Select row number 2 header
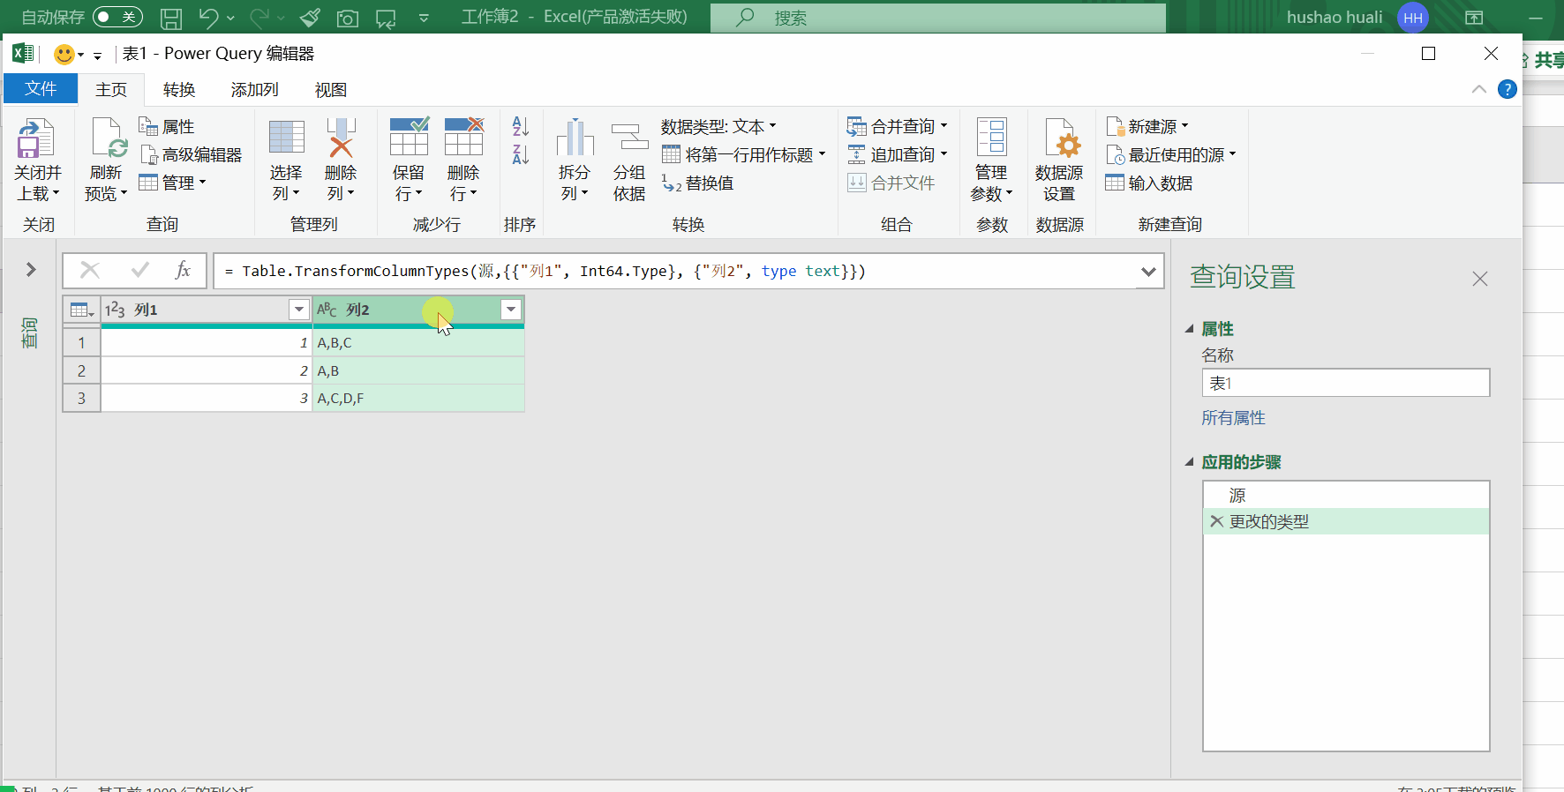Image resolution: width=1564 pixels, height=792 pixels. point(81,370)
